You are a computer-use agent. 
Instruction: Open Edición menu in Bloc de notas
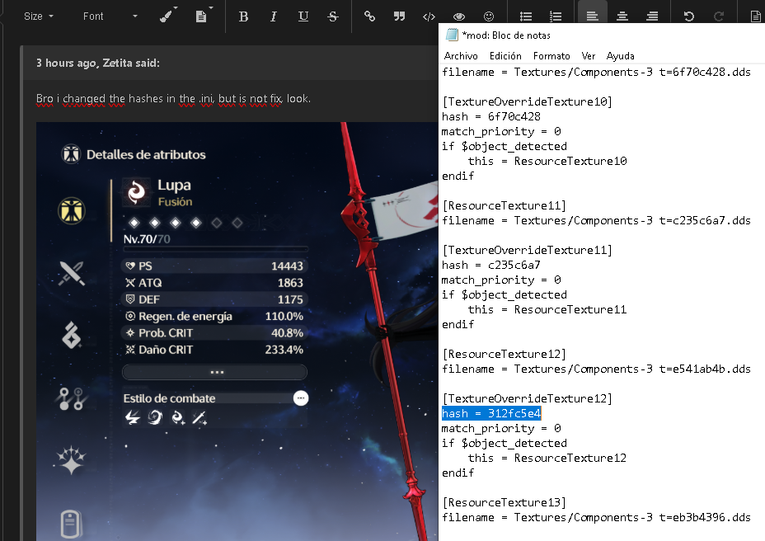pos(505,55)
